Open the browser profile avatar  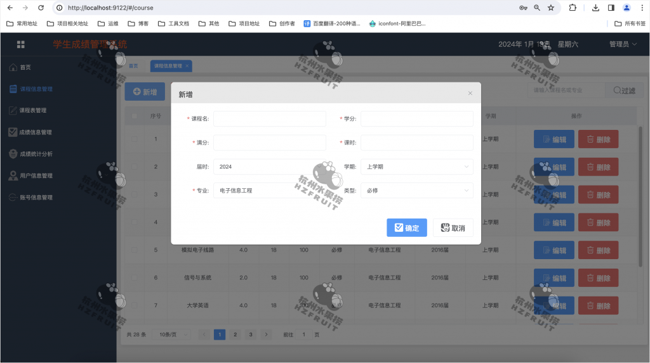[627, 8]
